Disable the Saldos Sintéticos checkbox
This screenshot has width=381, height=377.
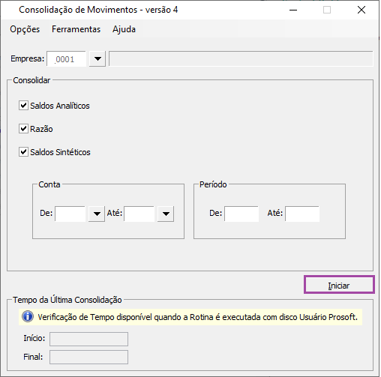[23, 152]
